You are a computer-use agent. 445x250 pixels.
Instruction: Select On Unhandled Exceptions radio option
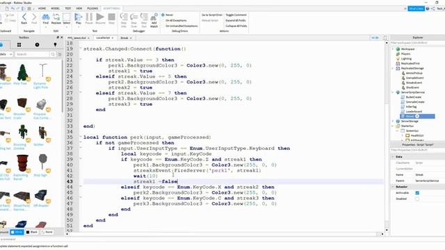tap(181, 26)
